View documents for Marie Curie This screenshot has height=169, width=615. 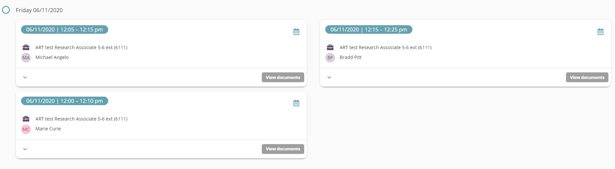pos(283,149)
